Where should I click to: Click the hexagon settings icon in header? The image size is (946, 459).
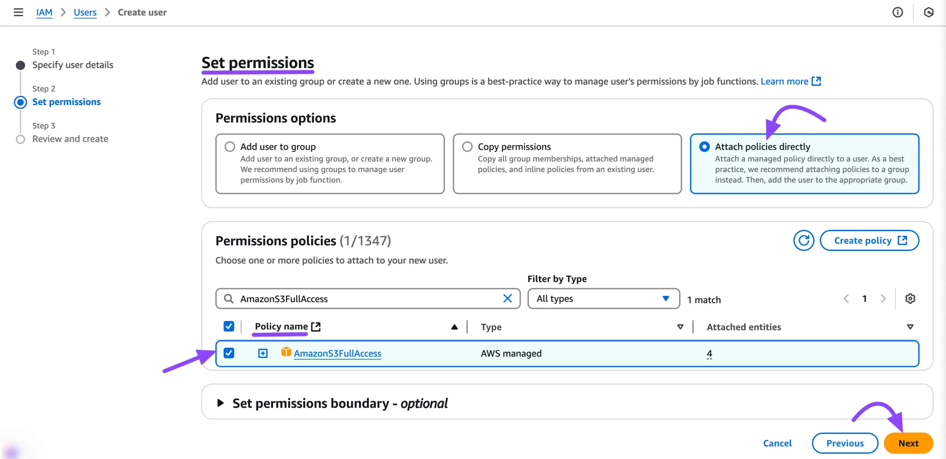929,12
